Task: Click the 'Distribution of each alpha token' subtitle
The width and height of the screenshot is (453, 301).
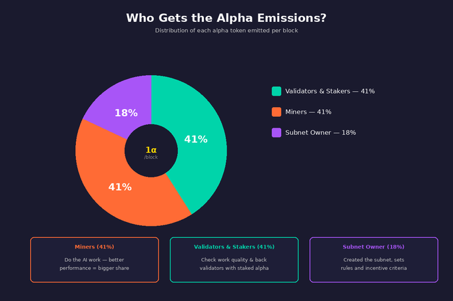Action: (x=226, y=31)
